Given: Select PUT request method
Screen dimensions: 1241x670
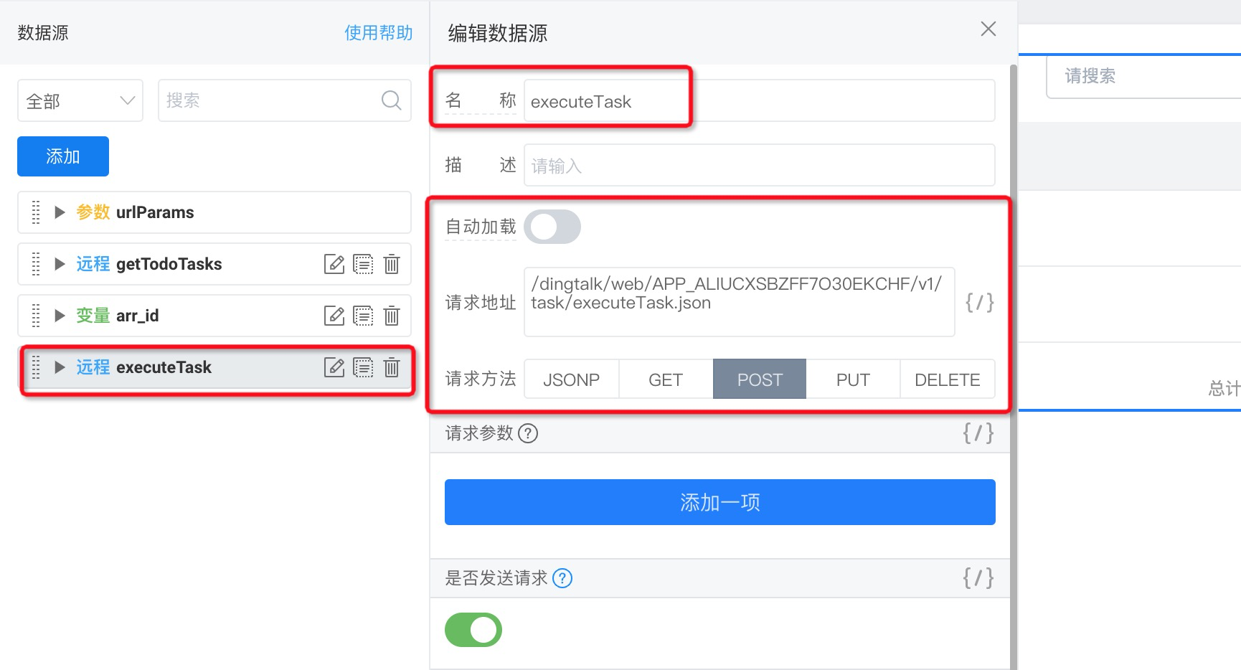Looking at the screenshot, I should coord(853,379).
